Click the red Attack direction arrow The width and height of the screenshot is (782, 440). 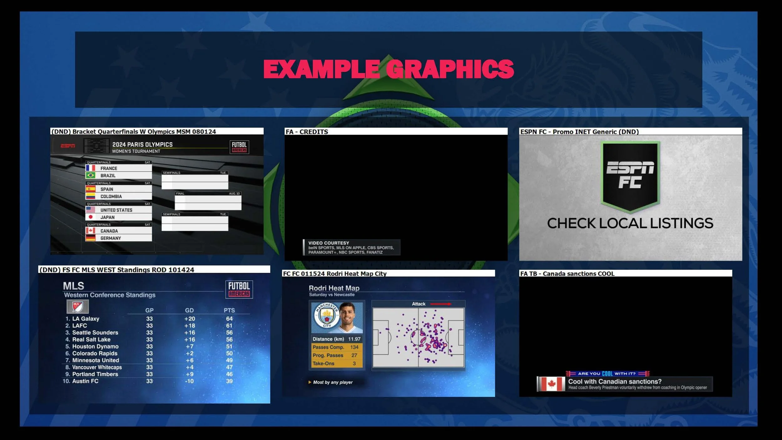(x=440, y=304)
